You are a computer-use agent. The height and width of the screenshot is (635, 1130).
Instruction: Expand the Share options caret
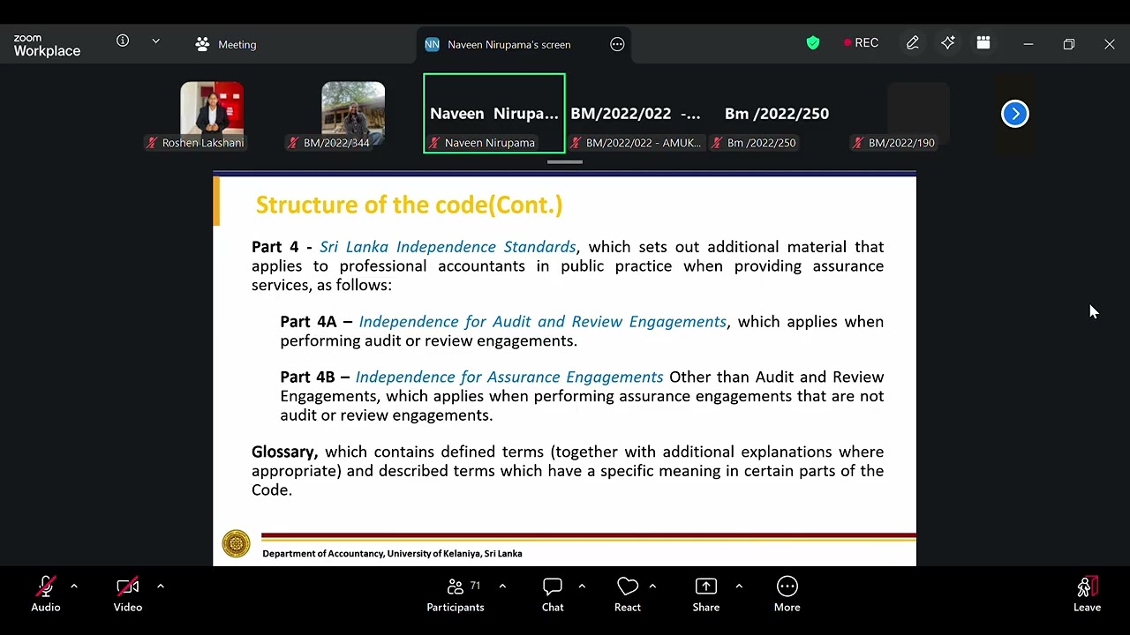(x=739, y=586)
